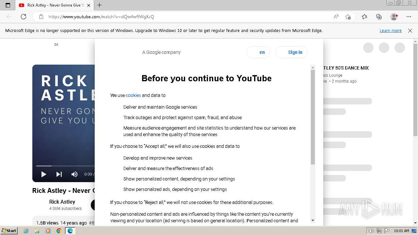Screen dimensions: 418x235
Task: Open Edge Settings and more menu
Action: click(x=409, y=17)
